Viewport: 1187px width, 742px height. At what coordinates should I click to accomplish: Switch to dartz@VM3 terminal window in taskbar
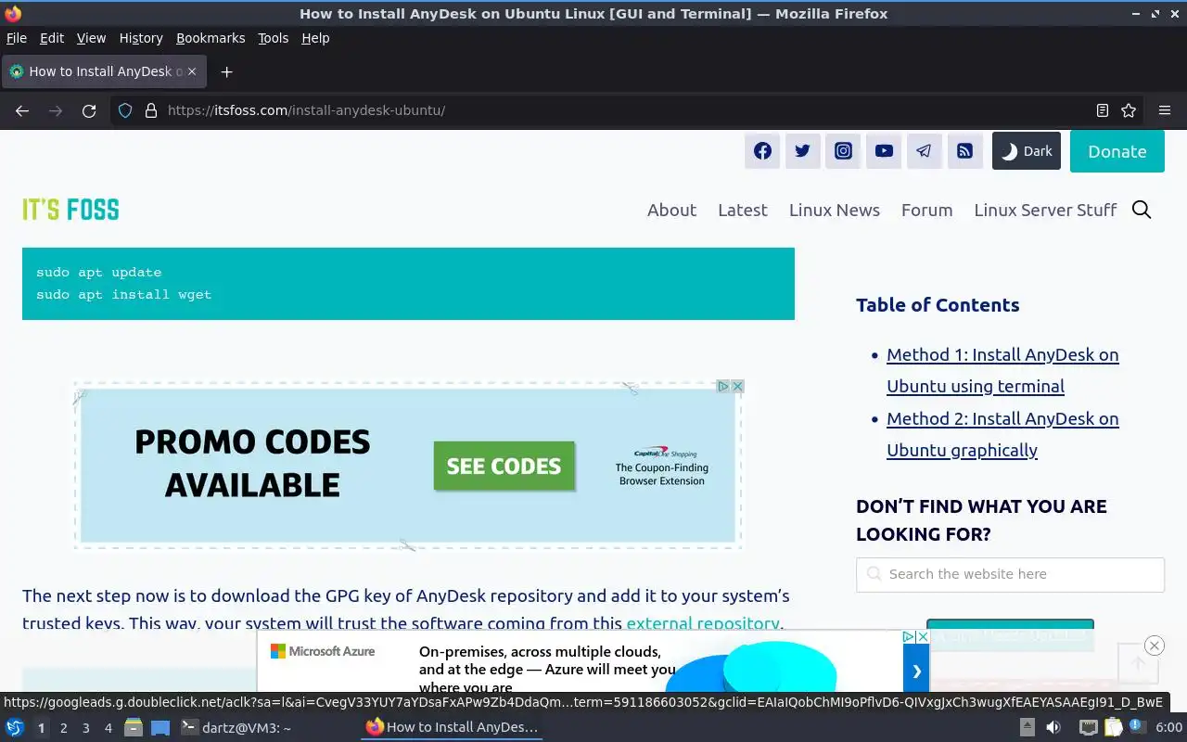(236, 728)
